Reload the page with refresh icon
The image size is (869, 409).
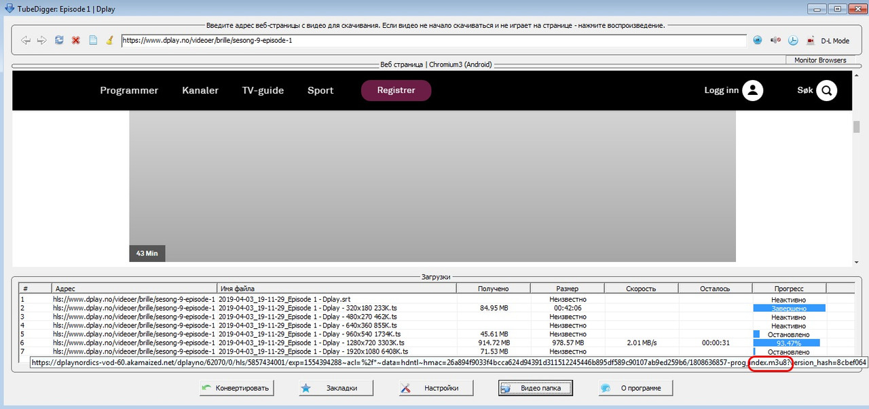pos(59,41)
